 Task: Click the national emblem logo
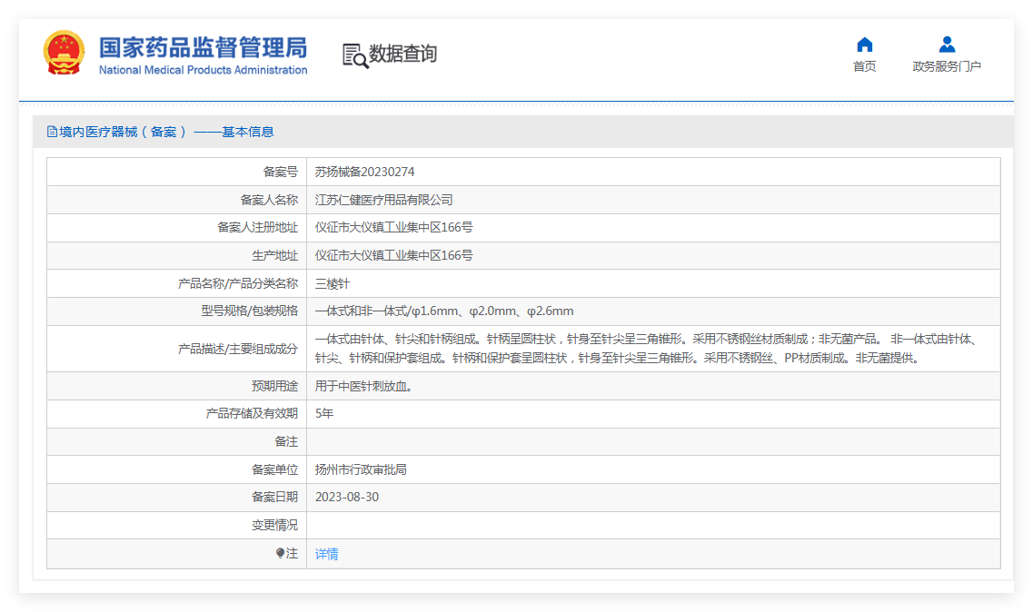pyautogui.click(x=64, y=53)
